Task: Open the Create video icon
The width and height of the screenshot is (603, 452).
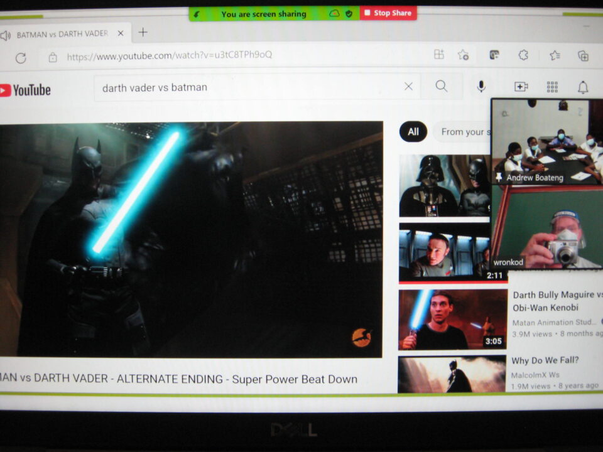Action: [521, 87]
